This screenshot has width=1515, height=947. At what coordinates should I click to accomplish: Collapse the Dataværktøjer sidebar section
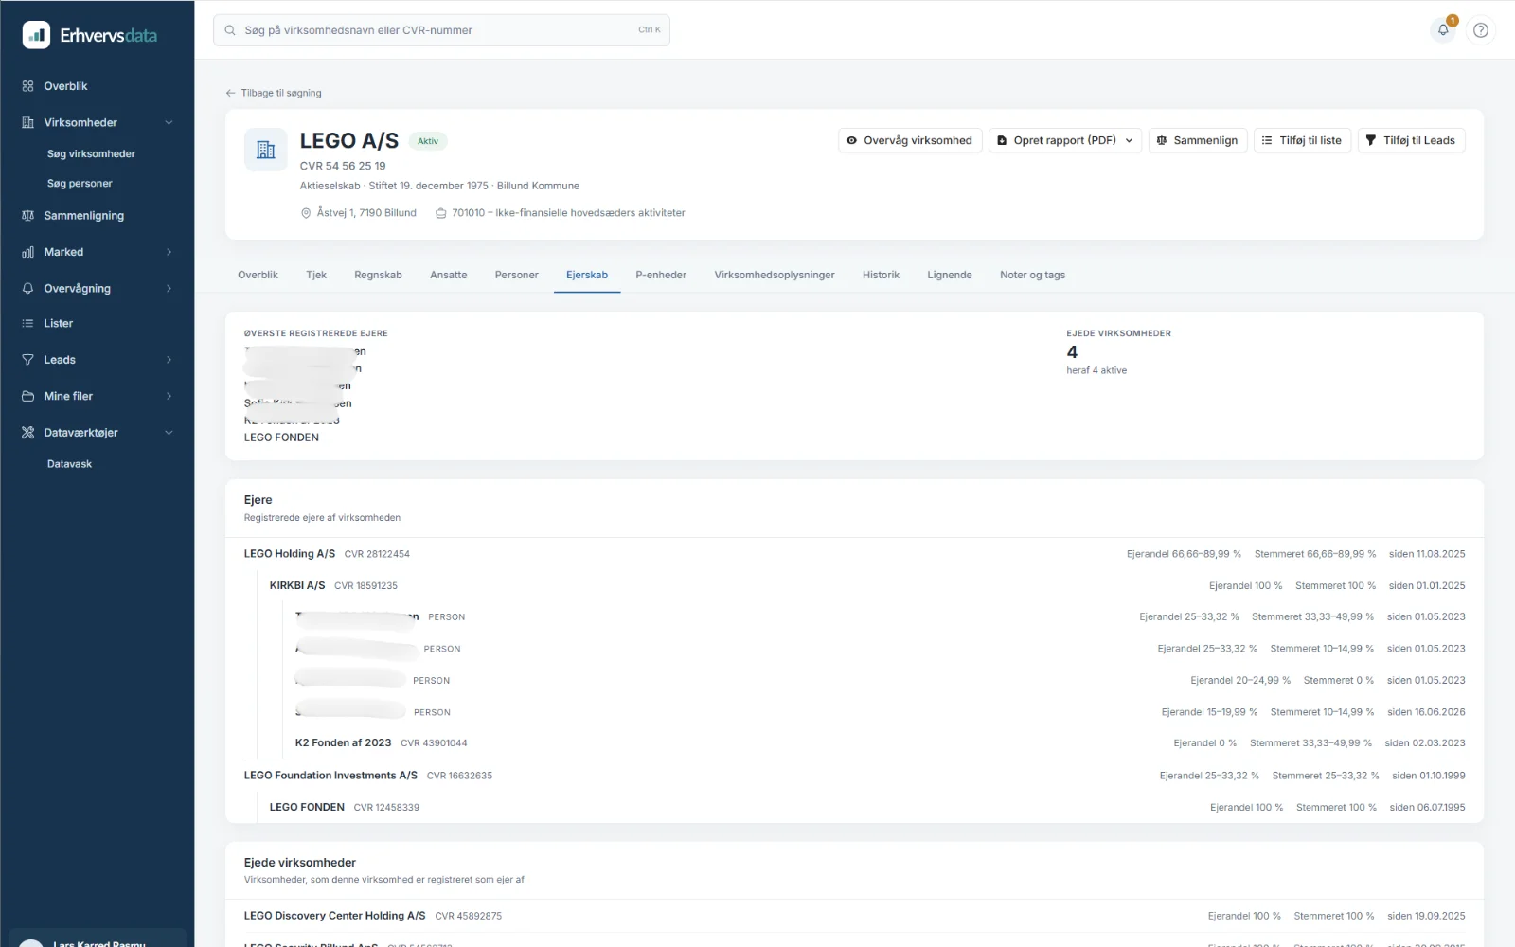[x=169, y=433]
